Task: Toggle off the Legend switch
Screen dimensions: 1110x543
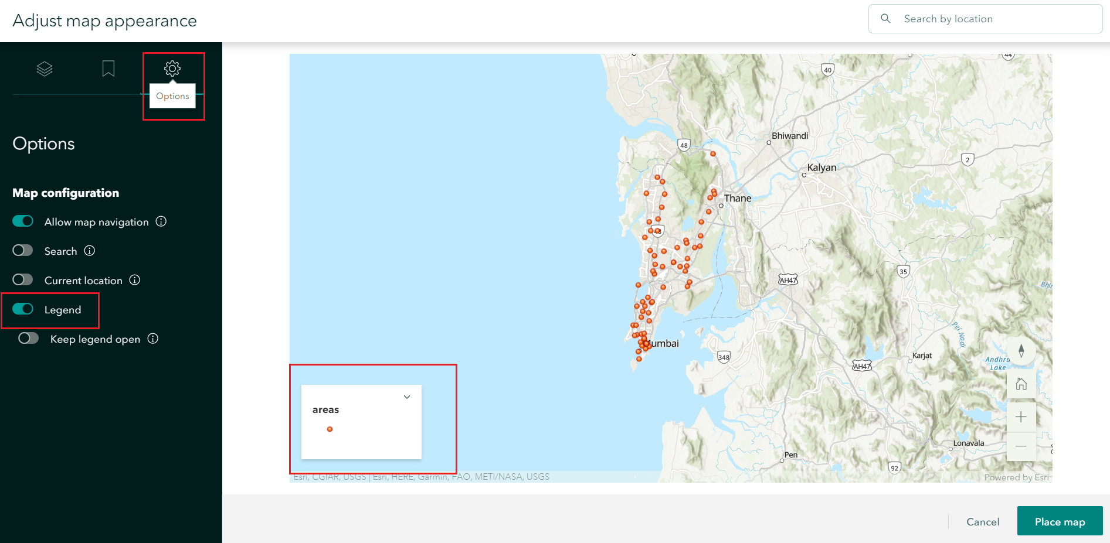Action: tap(22, 309)
